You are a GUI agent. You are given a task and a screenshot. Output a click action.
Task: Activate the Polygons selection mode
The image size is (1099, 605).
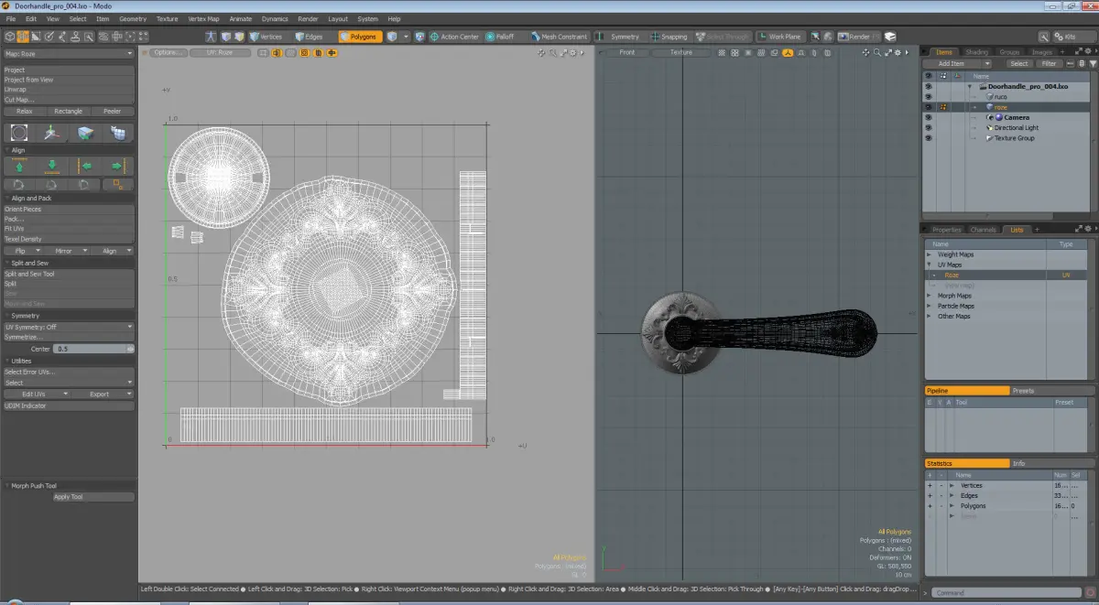[361, 37]
